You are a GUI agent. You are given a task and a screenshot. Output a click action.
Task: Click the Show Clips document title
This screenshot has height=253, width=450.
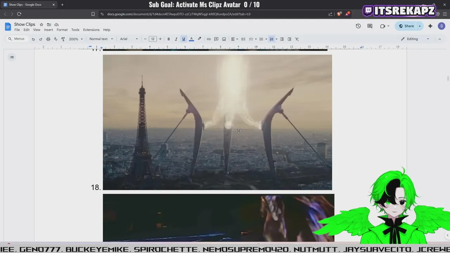pos(25,25)
